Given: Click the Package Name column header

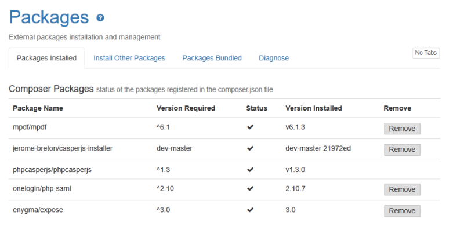Looking at the screenshot, I should [x=38, y=108].
